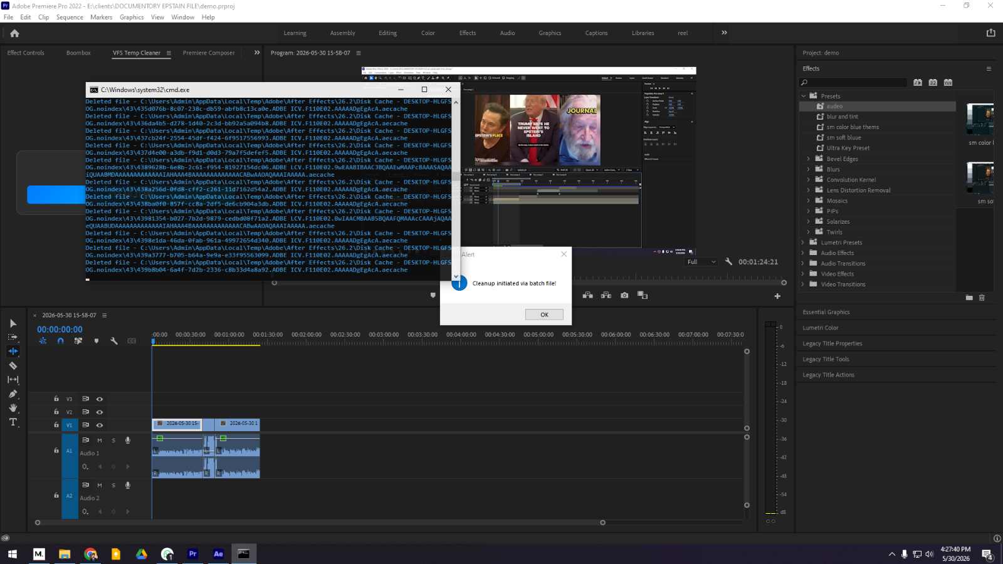1003x564 pixels.
Task: Open the Essential Graphics panel
Action: 826,312
